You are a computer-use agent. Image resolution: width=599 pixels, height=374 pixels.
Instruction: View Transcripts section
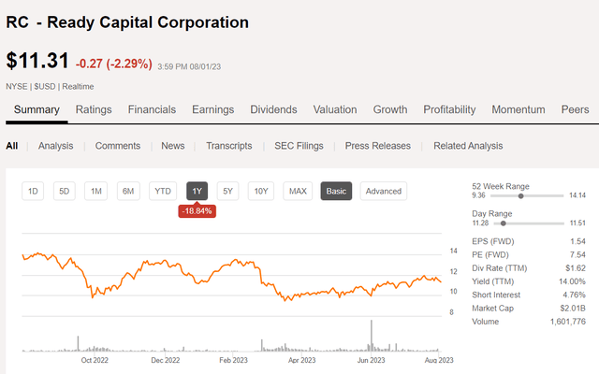(229, 146)
